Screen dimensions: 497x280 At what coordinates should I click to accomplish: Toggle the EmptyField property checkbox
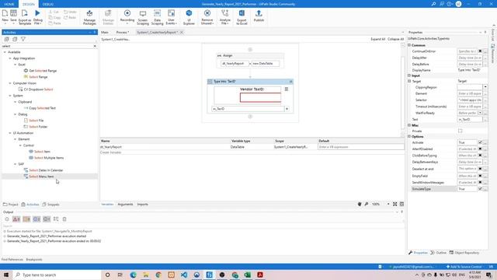click(480, 176)
